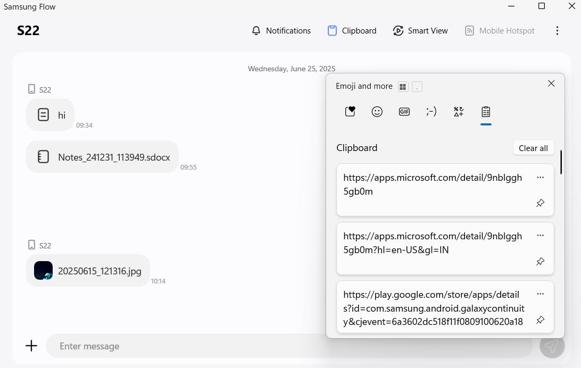The width and height of the screenshot is (581, 368).
Task: Click the send message icon
Action: [x=552, y=346]
